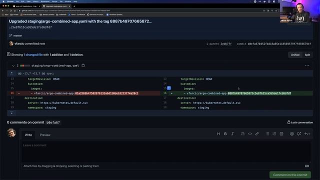Open a new browser tab
Screen dimensions: 320x180
pos(74,6)
